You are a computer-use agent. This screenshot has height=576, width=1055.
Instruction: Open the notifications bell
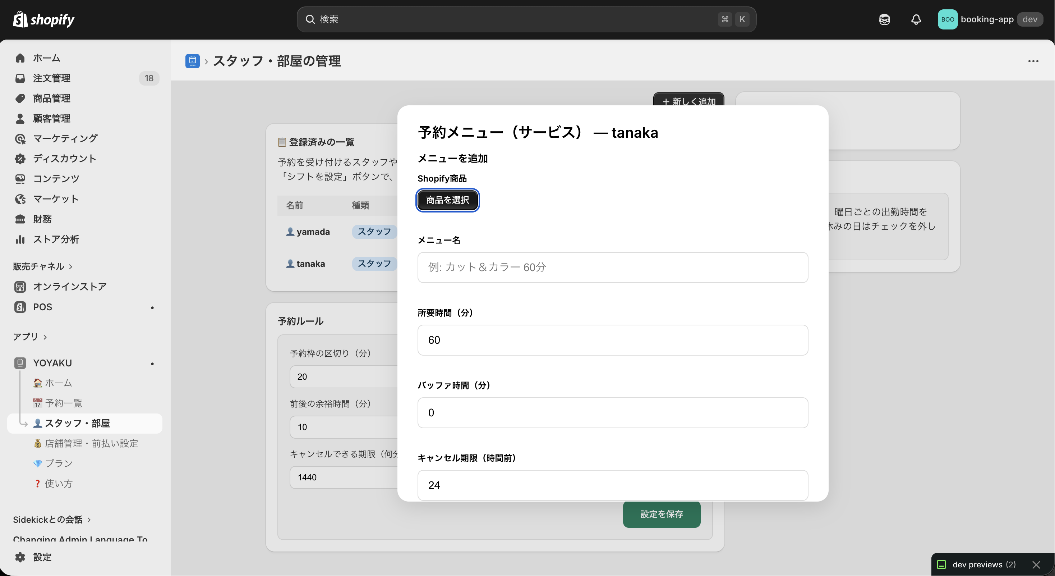pos(916,19)
